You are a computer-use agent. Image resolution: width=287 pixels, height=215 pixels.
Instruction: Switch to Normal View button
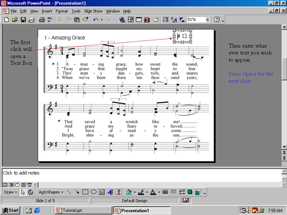pos(5,185)
